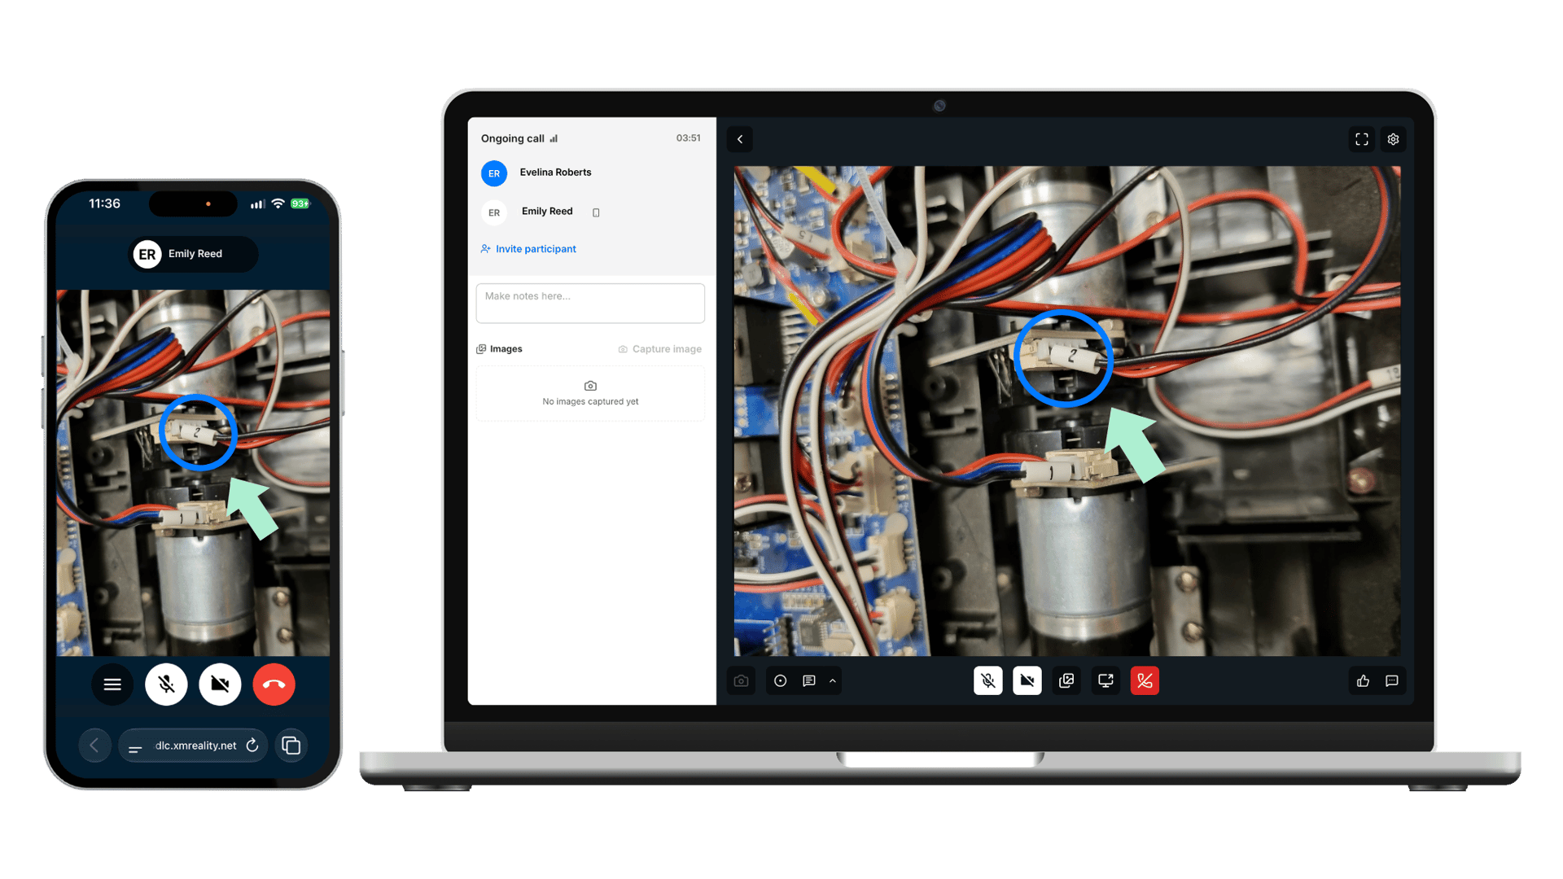
Task: Click the back chevron above laptop video
Action: [x=740, y=139]
